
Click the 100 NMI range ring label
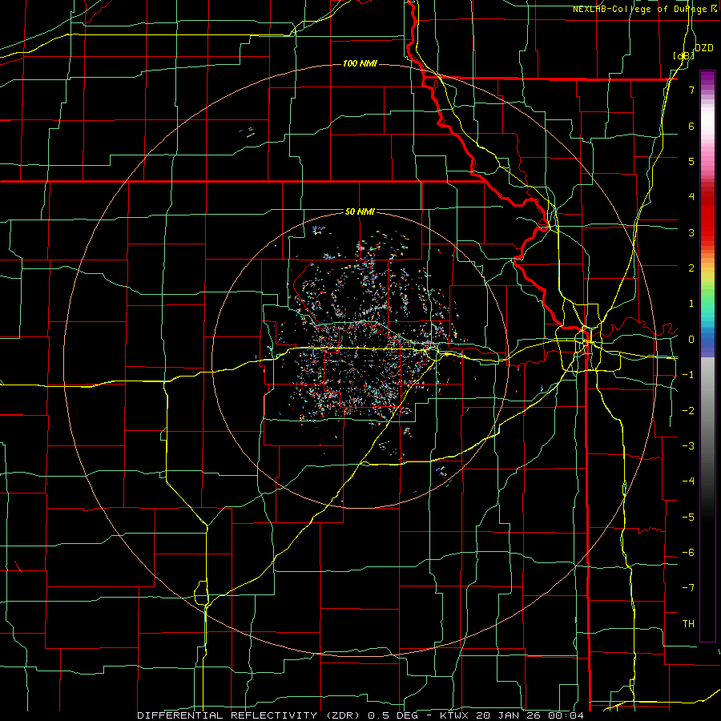tap(360, 63)
